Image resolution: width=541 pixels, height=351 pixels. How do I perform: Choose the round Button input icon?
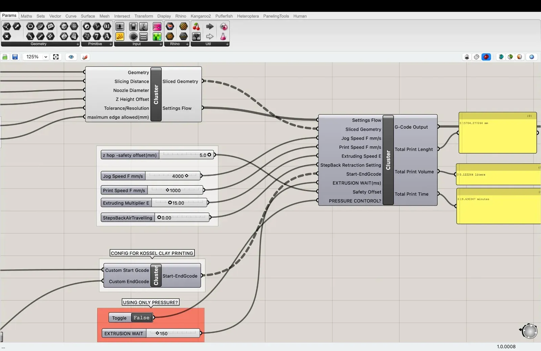click(134, 36)
